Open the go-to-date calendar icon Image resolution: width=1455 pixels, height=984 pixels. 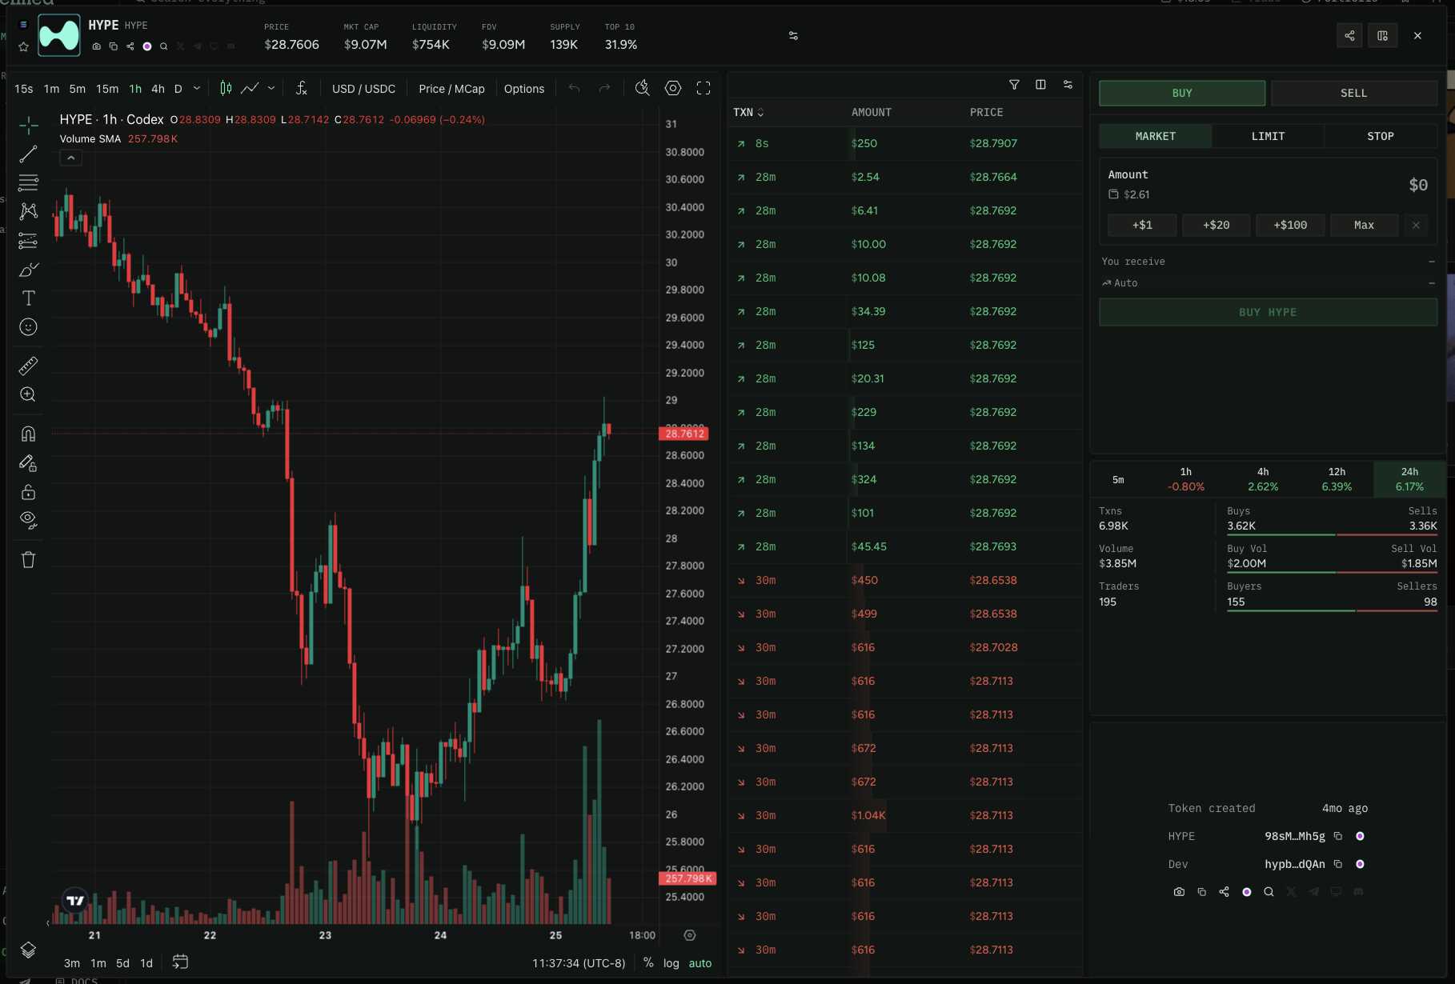pyautogui.click(x=180, y=962)
